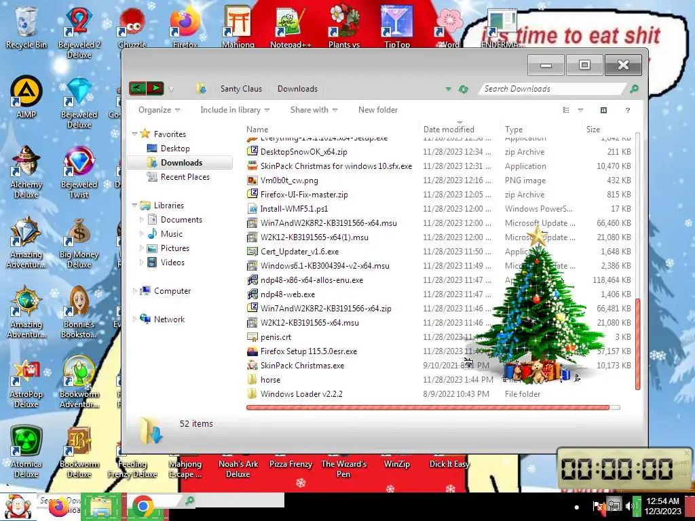Collapse the Favorites tree group

135,134
